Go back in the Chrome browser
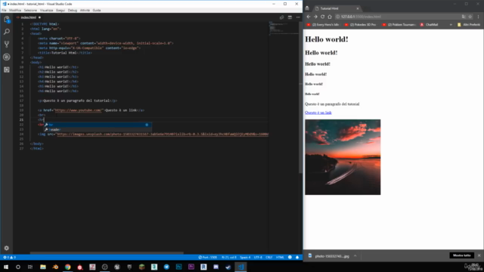The width and height of the screenshot is (484, 272). [x=309, y=17]
